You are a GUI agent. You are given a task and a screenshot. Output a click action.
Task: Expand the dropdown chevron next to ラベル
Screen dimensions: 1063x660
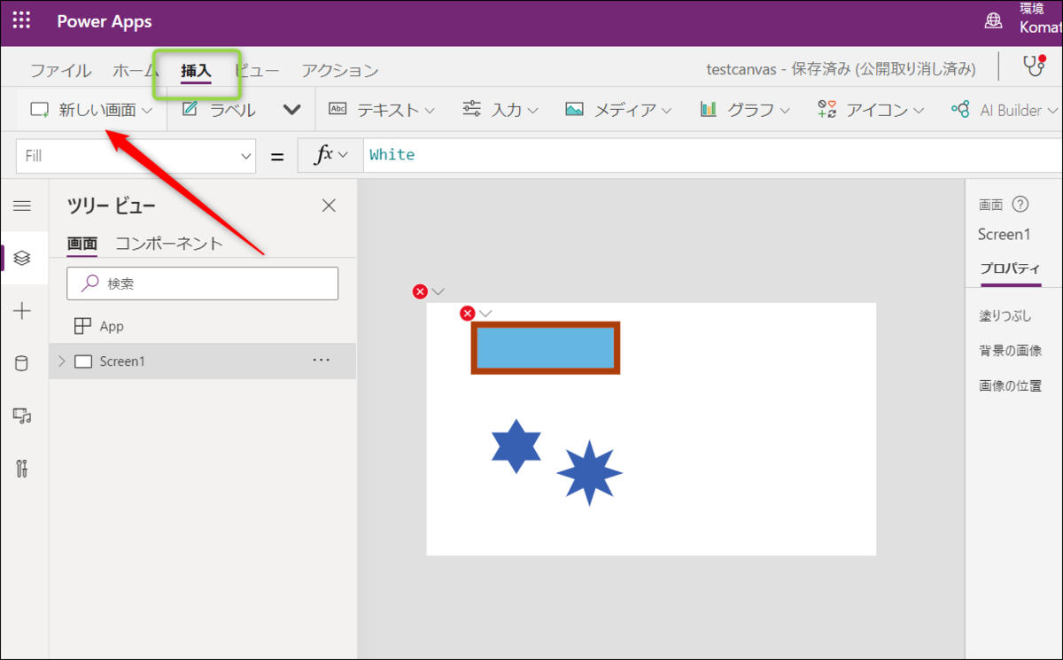pos(291,110)
